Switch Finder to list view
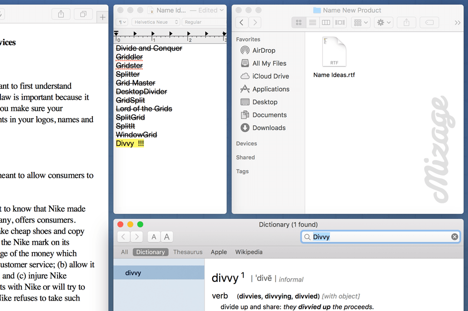The height and width of the screenshot is (311, 468). point(312,22)
